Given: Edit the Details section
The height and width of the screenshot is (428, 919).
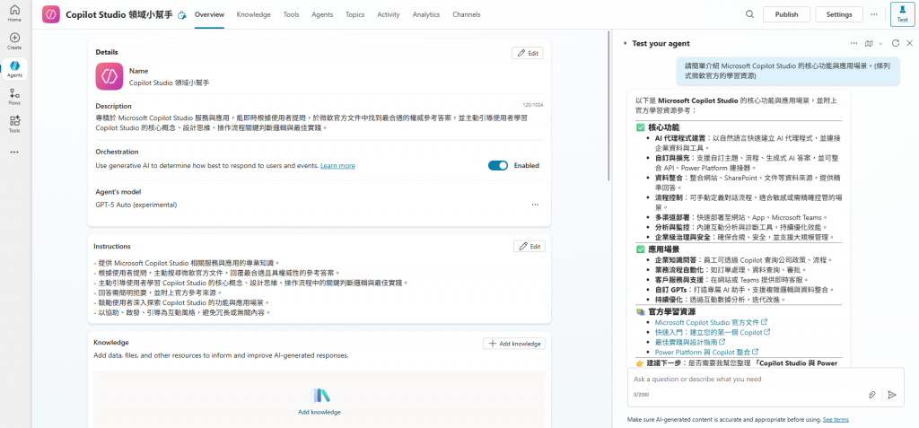Looking at the screenshot, I should 527,53.
